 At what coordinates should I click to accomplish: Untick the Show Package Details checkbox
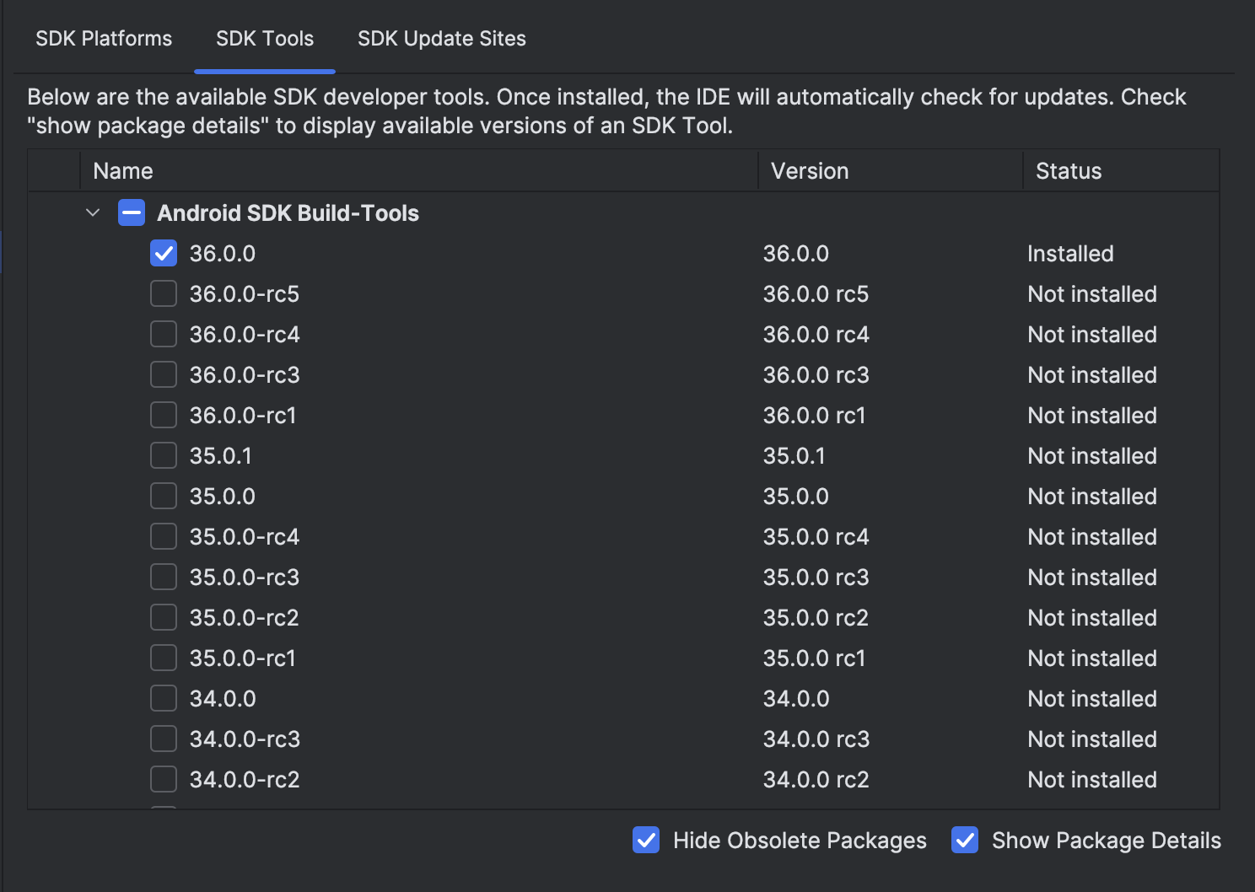(965, 840)
